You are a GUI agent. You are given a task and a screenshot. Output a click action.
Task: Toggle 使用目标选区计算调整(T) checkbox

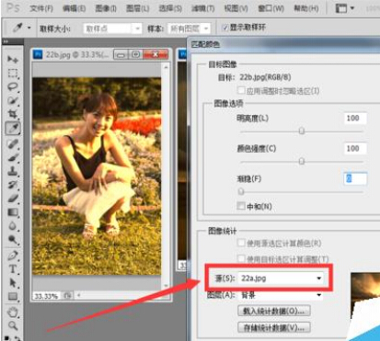(241, 258)
